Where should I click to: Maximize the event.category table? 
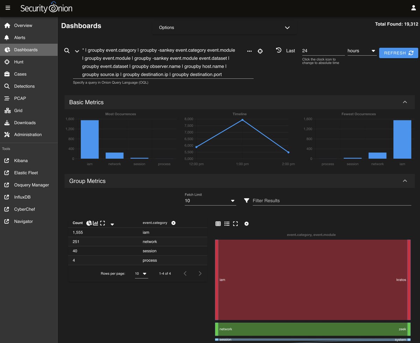click(x=102, y=223)
